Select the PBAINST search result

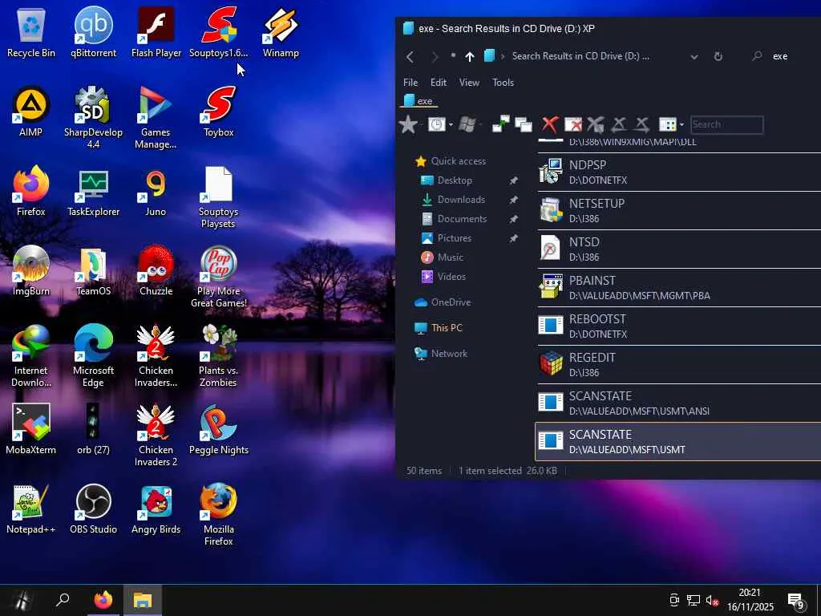coord(679,288)
